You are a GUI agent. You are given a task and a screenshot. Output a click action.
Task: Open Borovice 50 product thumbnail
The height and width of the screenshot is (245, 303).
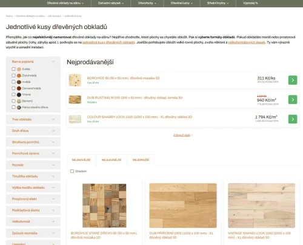(x=75, y=80)
